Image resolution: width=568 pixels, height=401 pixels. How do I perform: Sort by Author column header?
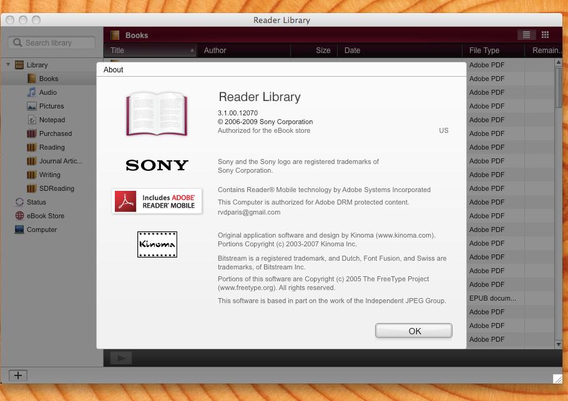click(x=243, y=51)
